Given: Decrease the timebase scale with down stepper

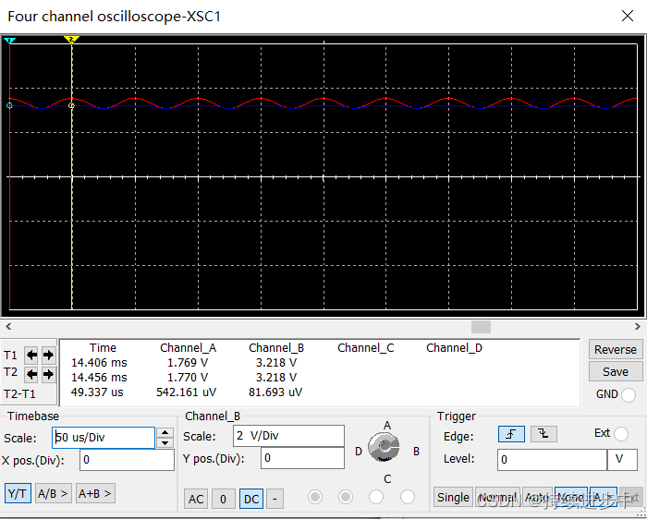Looking at the screenshot, I should (x=165, y=442).
